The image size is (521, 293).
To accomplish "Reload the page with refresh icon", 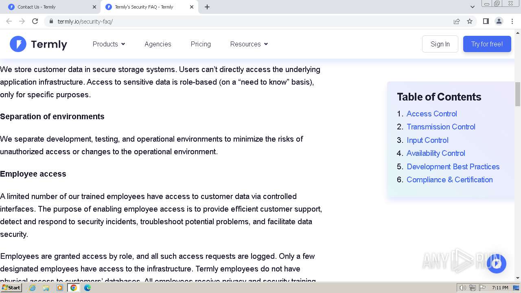I will (35, 21).
